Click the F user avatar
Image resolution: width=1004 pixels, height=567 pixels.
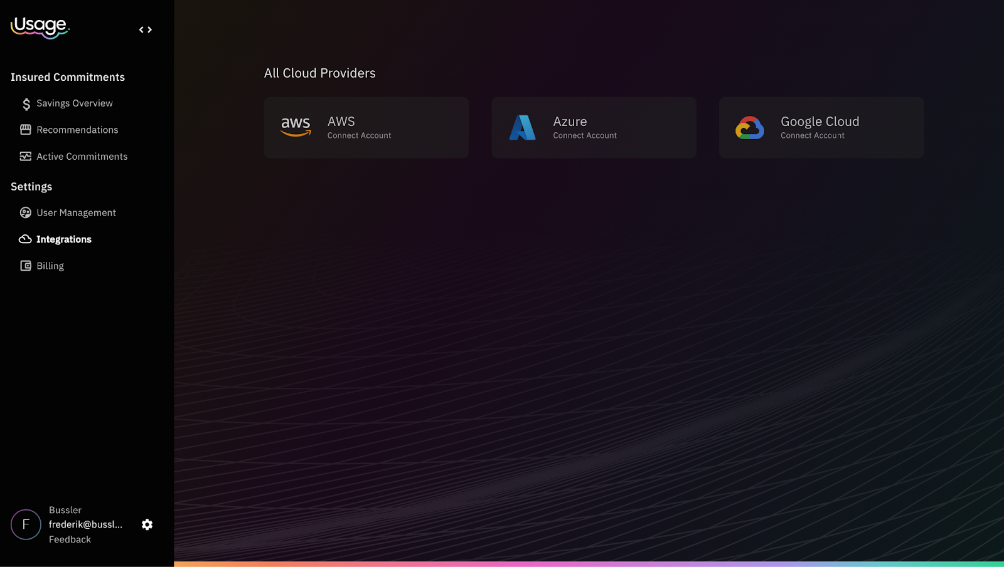click(26, 524)
